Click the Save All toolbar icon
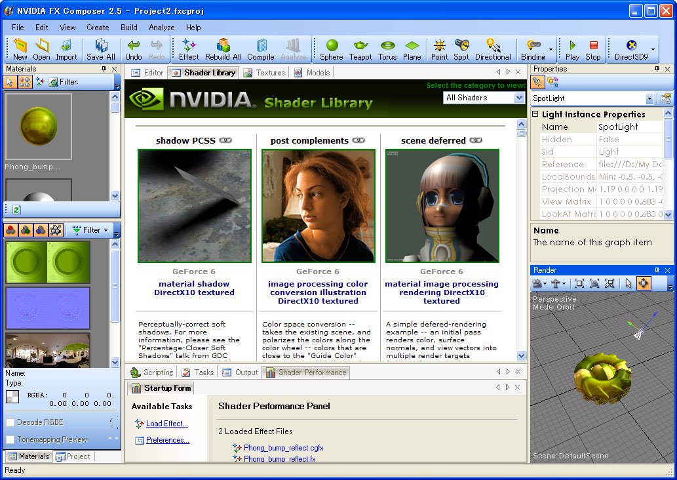Viewport: 677px width, 480px height. (101, 45)
